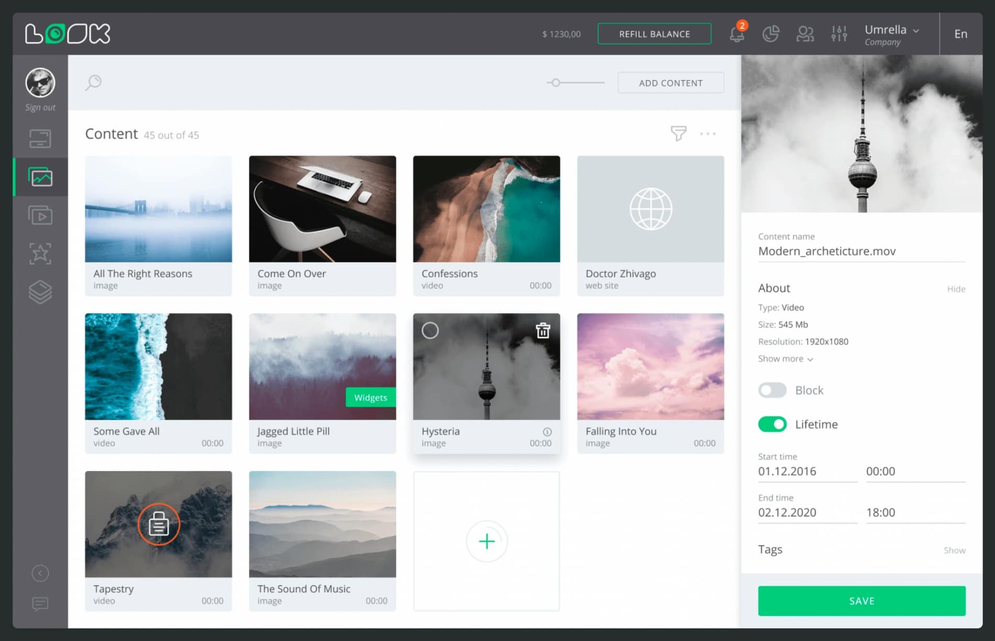
Task: Open the notifications bell icon
Action: click(737, 34)
